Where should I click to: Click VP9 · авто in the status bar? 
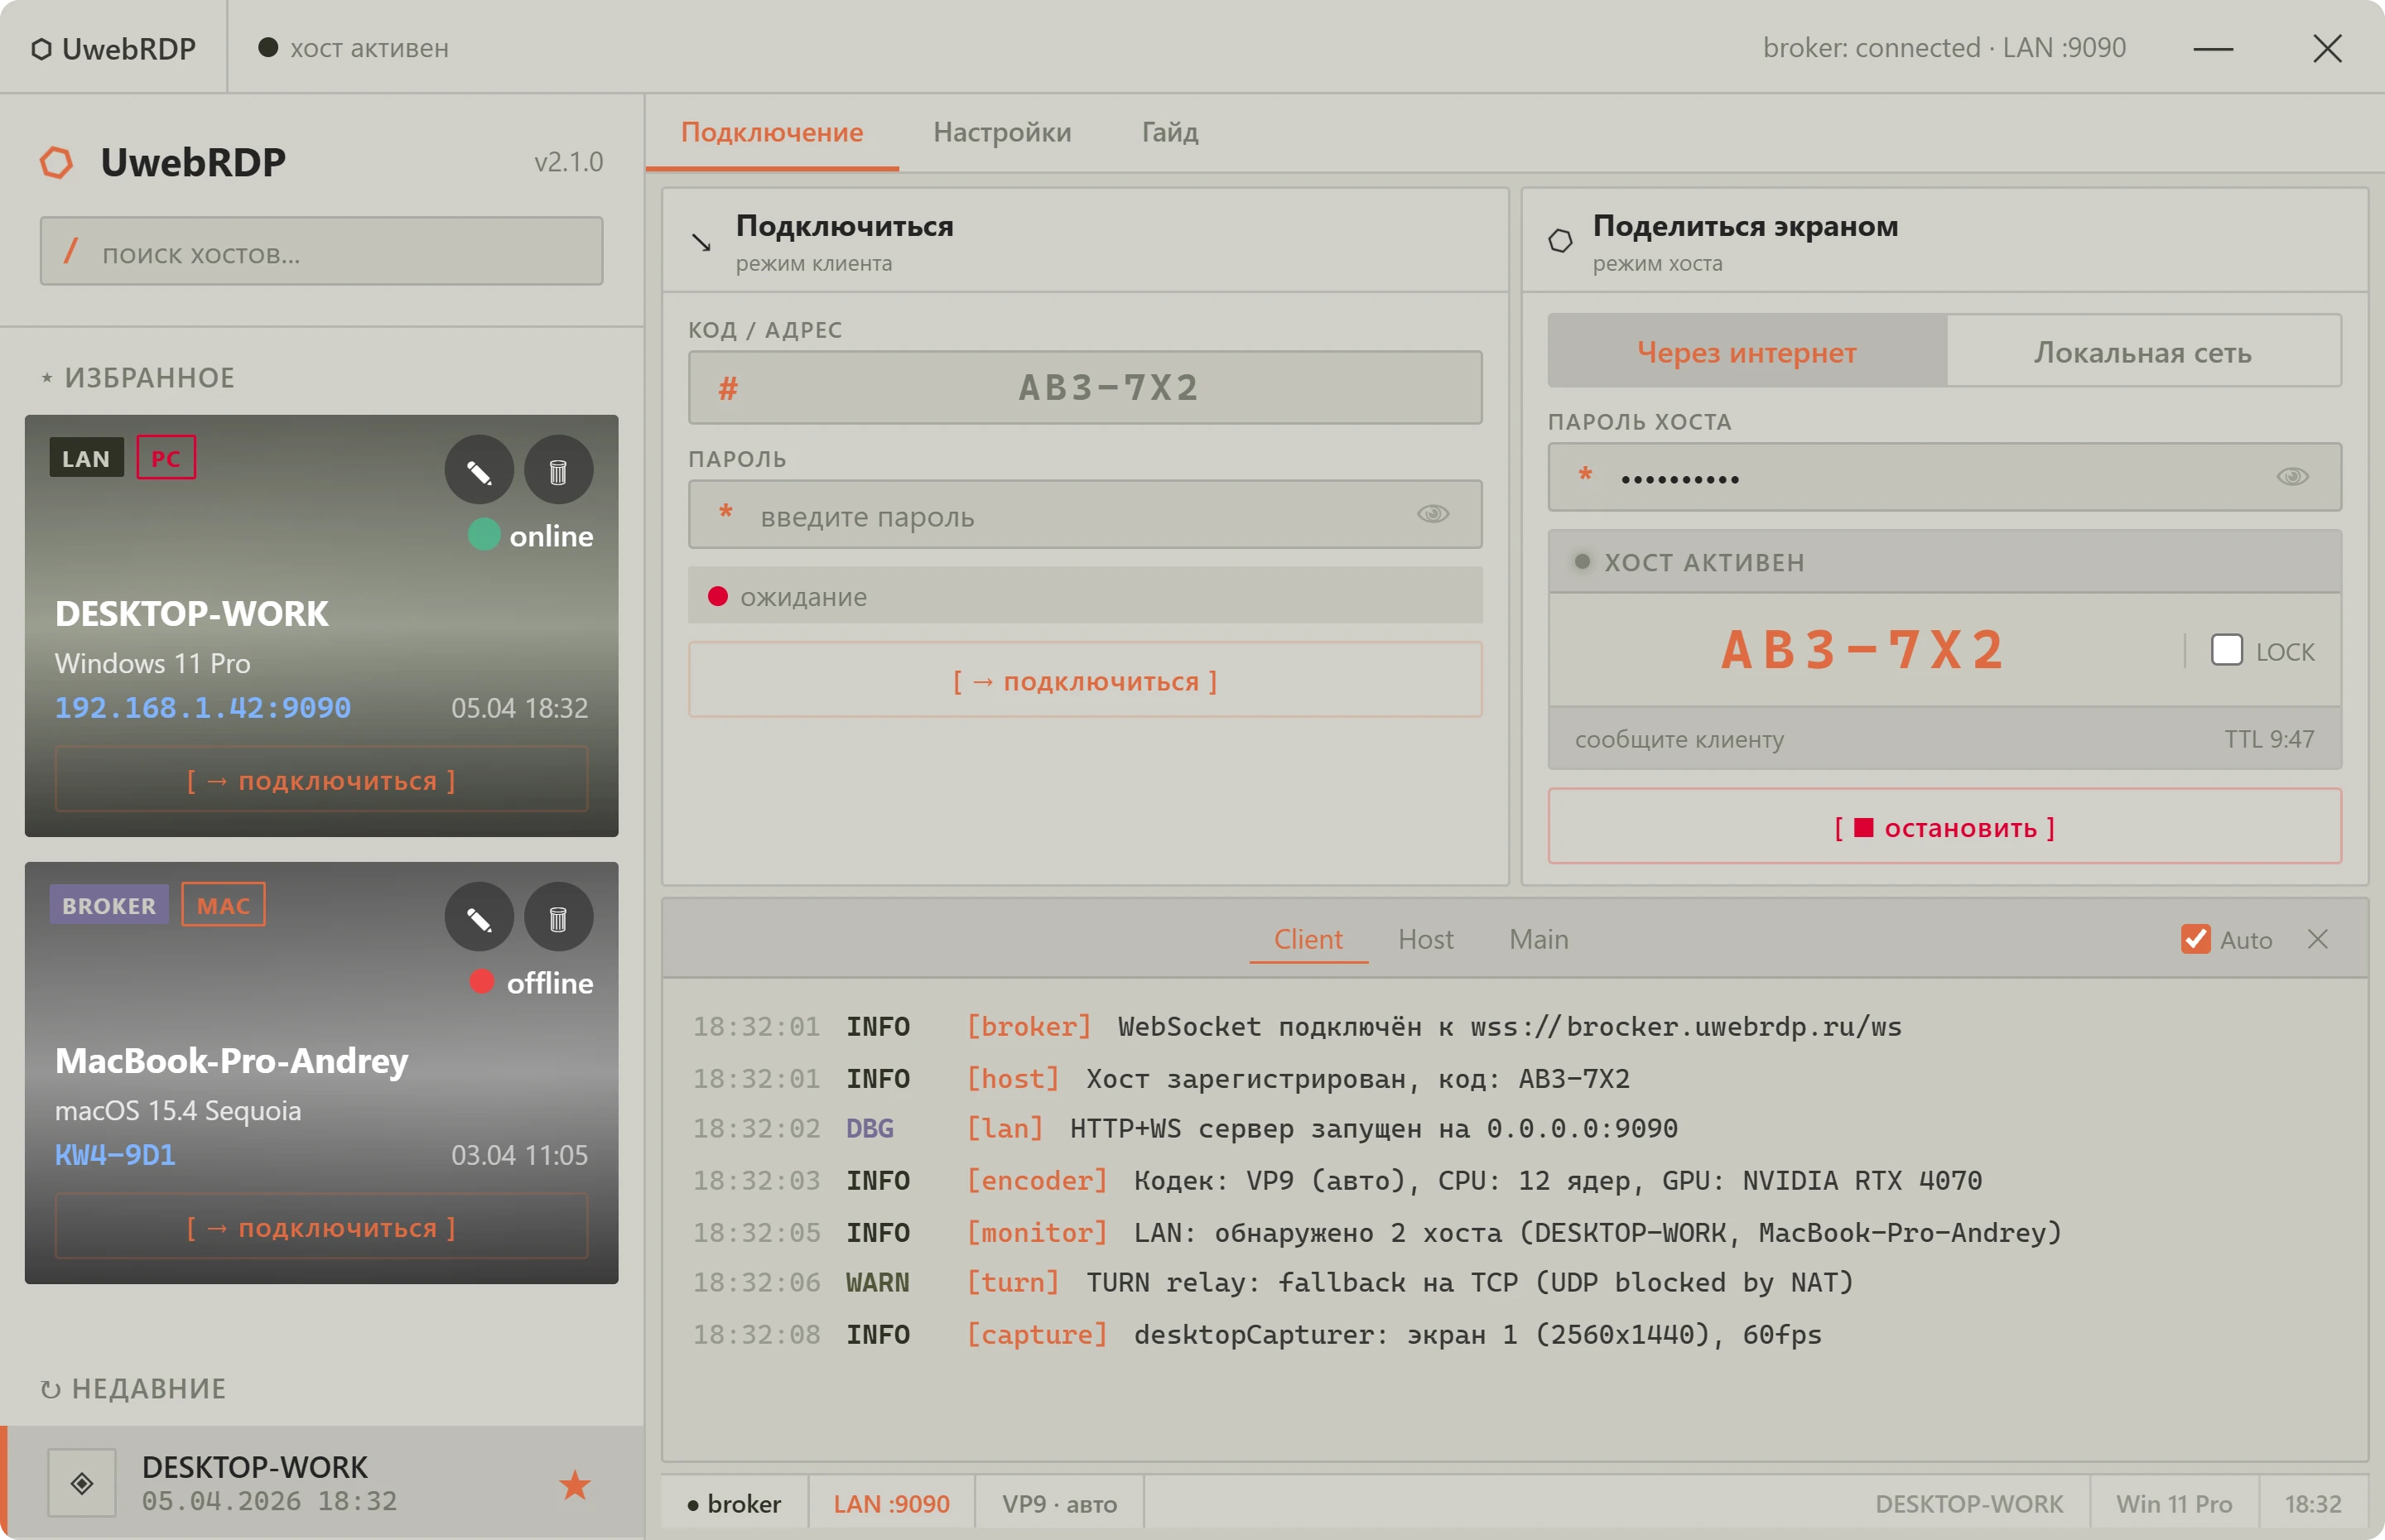(1059, 1504)
